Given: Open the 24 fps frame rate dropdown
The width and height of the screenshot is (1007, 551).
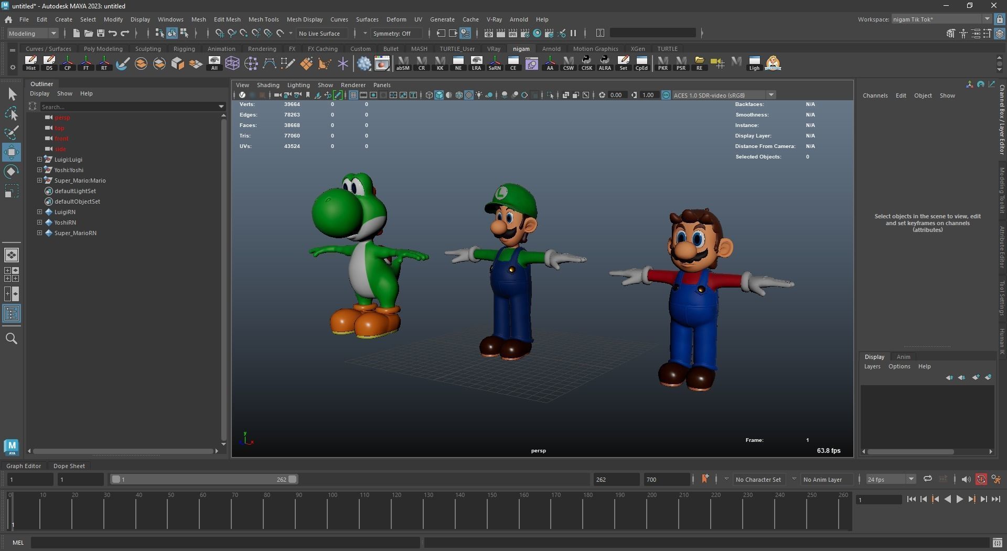Looking at the screenshot, I should (x=891, y=479).
